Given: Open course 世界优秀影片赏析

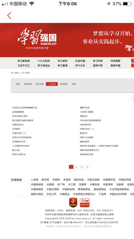Looking at the screenshot, I should tap(20, 116).
